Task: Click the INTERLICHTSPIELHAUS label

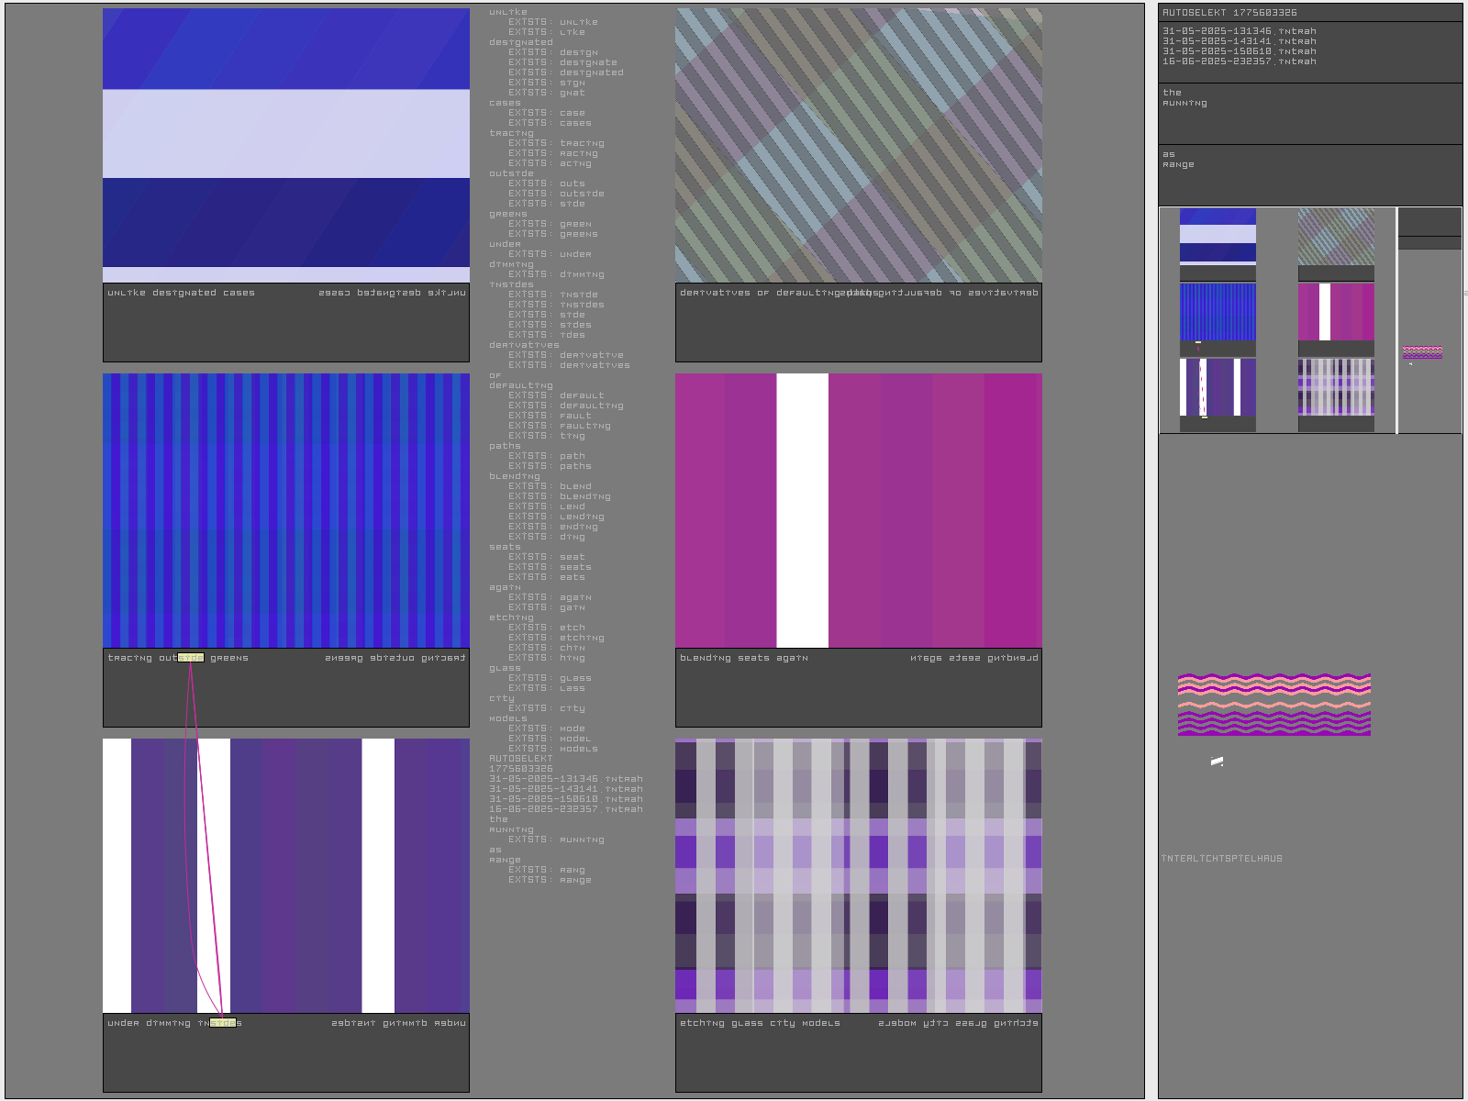Action: (x=1221, y=859)
